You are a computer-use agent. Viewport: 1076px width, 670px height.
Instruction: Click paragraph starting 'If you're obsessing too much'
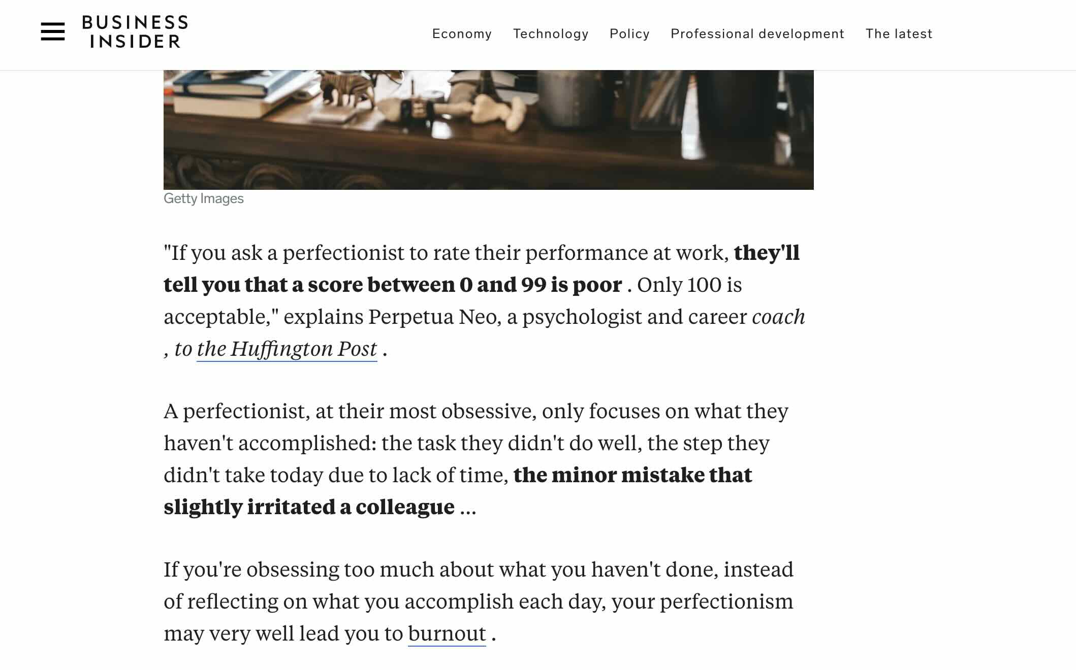coord(479,601)
